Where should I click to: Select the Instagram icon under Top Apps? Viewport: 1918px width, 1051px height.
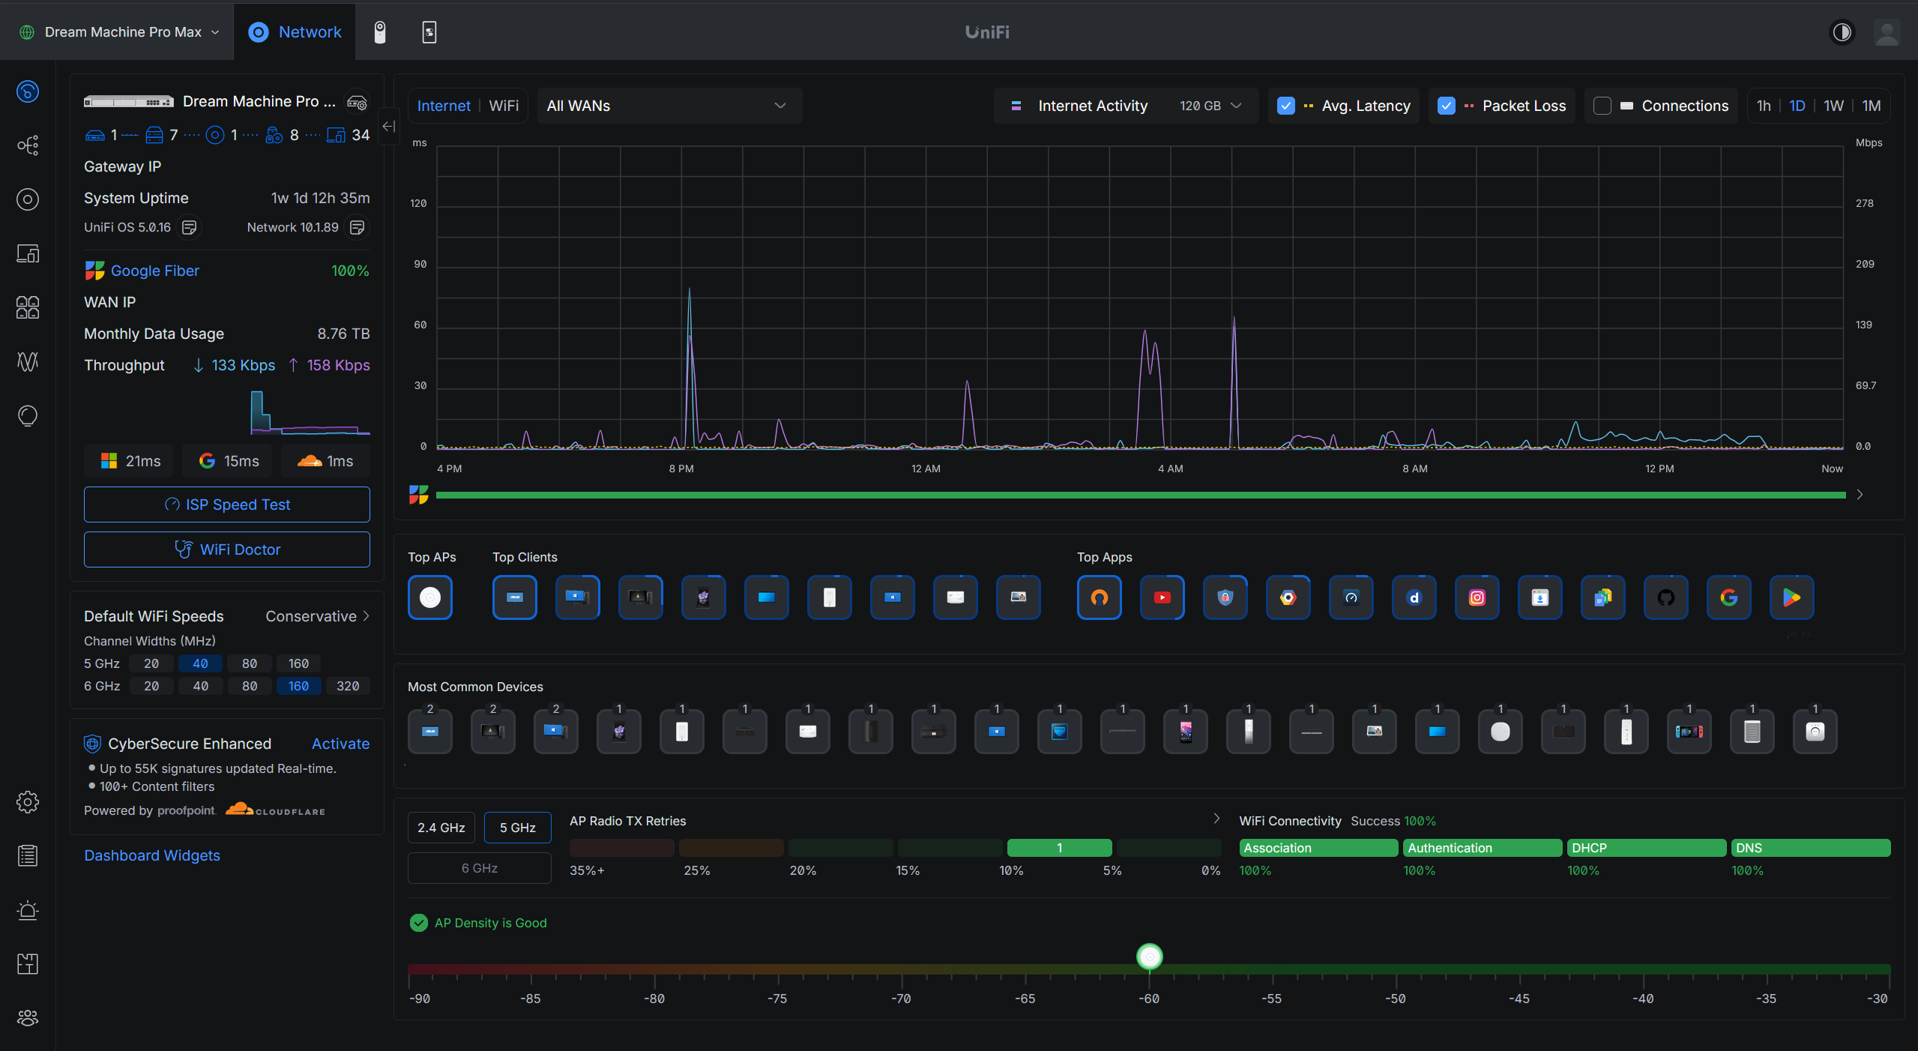pyautogui.click(x=1477, y=597)
